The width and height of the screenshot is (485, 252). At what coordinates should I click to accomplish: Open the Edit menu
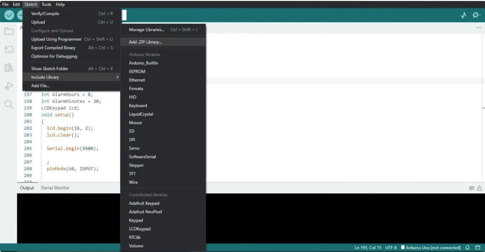click(16, 4)
